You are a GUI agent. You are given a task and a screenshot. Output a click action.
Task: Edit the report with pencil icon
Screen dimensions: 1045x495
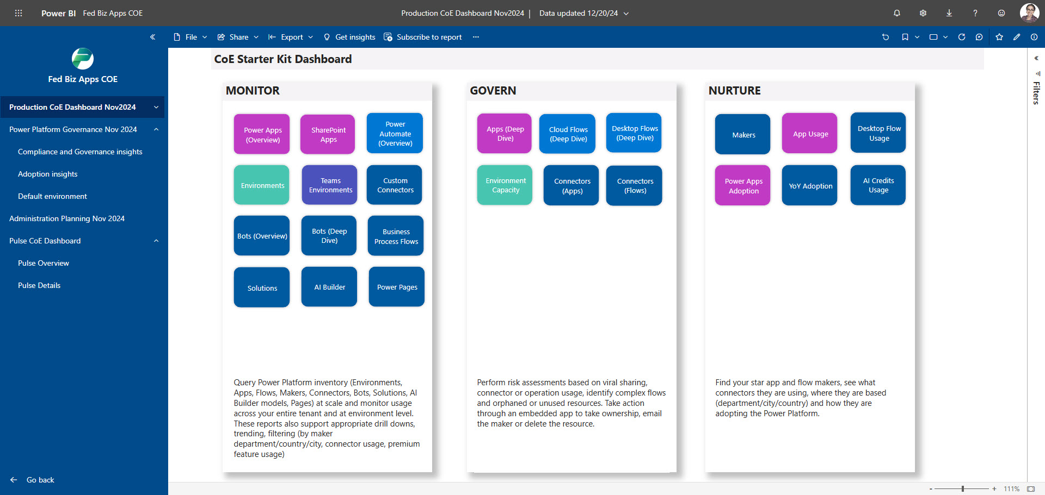(x=1017, y=37)
